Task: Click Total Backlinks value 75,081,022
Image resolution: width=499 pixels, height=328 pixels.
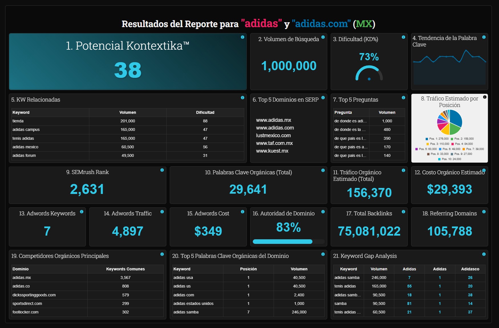Action: click(369, 231)
